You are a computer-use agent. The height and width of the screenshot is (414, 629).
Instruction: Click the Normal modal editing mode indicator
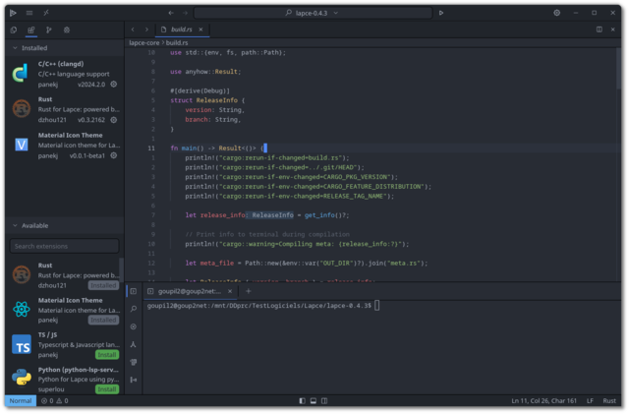[x=19, y=401]
